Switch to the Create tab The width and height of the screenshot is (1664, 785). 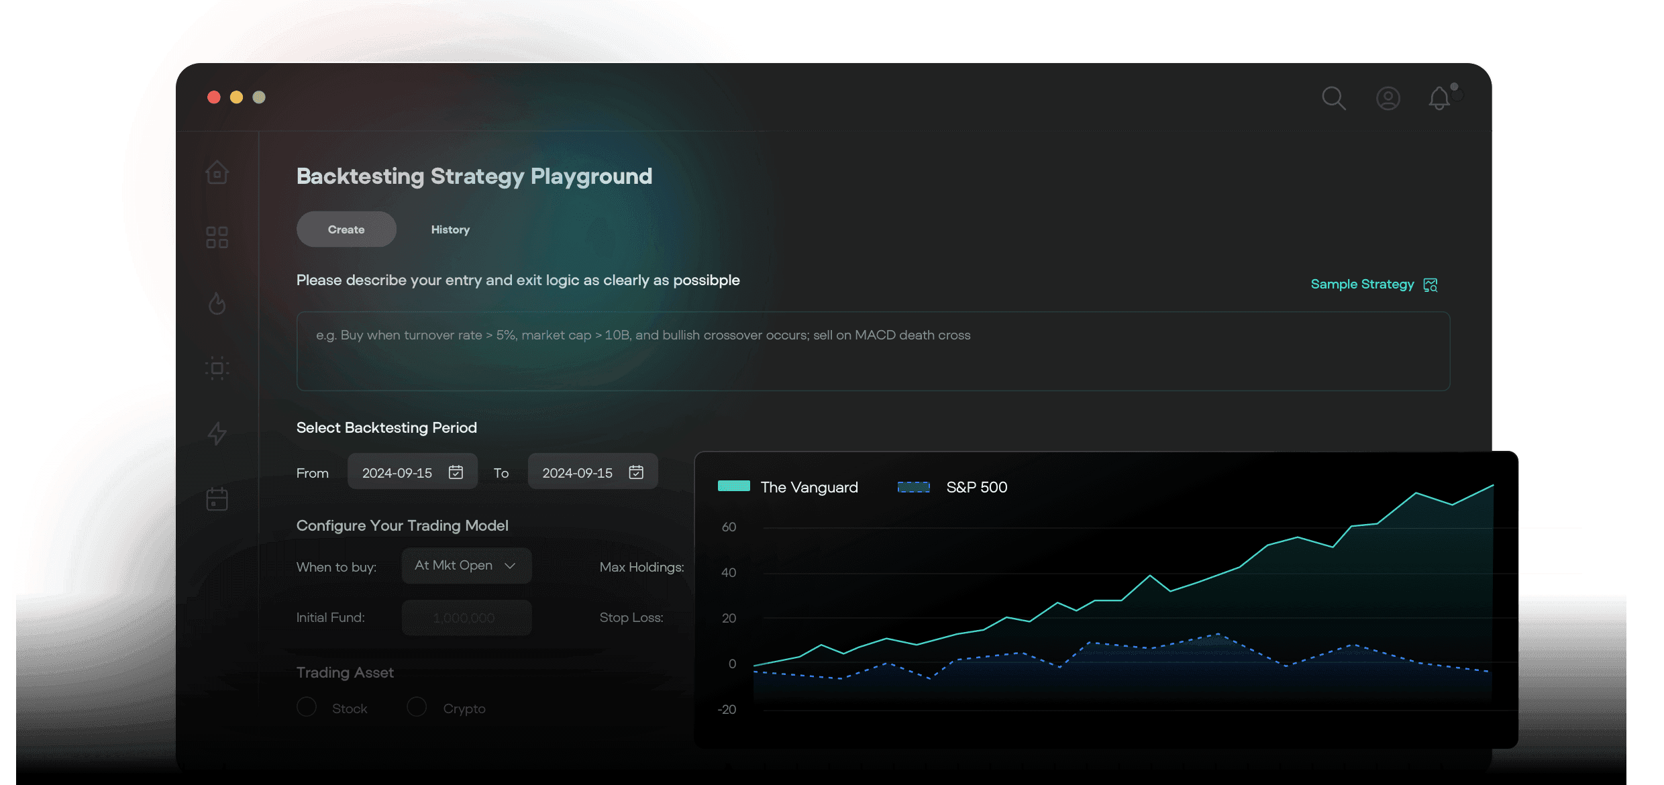[346, 229]
